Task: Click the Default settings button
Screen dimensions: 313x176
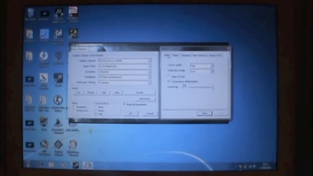Action: point(139,93)
